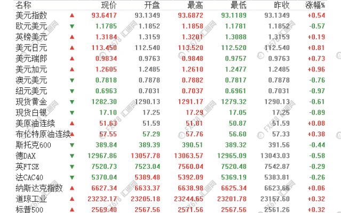Click the up arrow next to 美原油连续
Screen dimensions: 341x213
(72, 123)
